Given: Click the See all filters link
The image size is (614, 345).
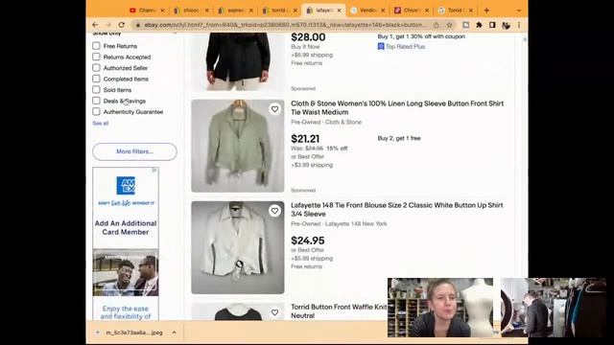Looking at the screenshot, I should (100, 124).
